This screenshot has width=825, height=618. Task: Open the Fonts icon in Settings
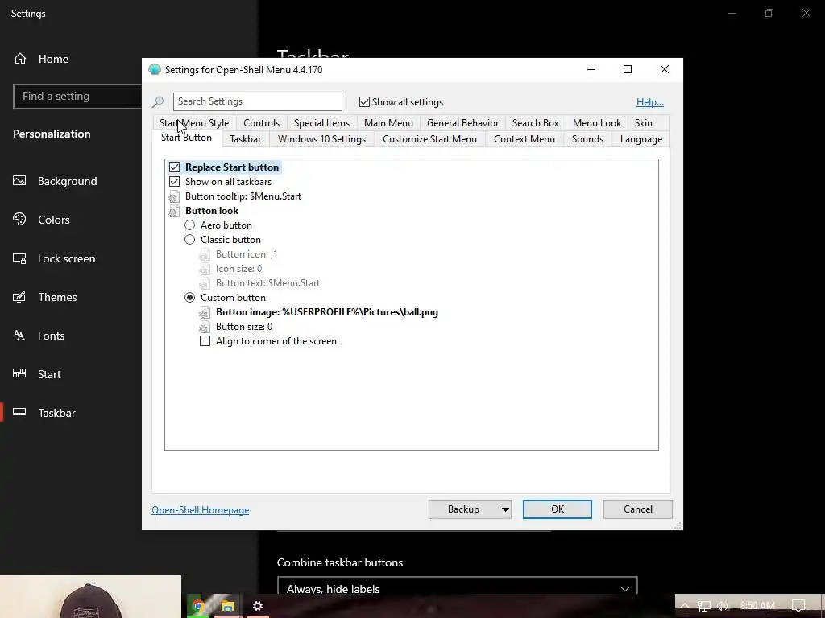point(19,336)
